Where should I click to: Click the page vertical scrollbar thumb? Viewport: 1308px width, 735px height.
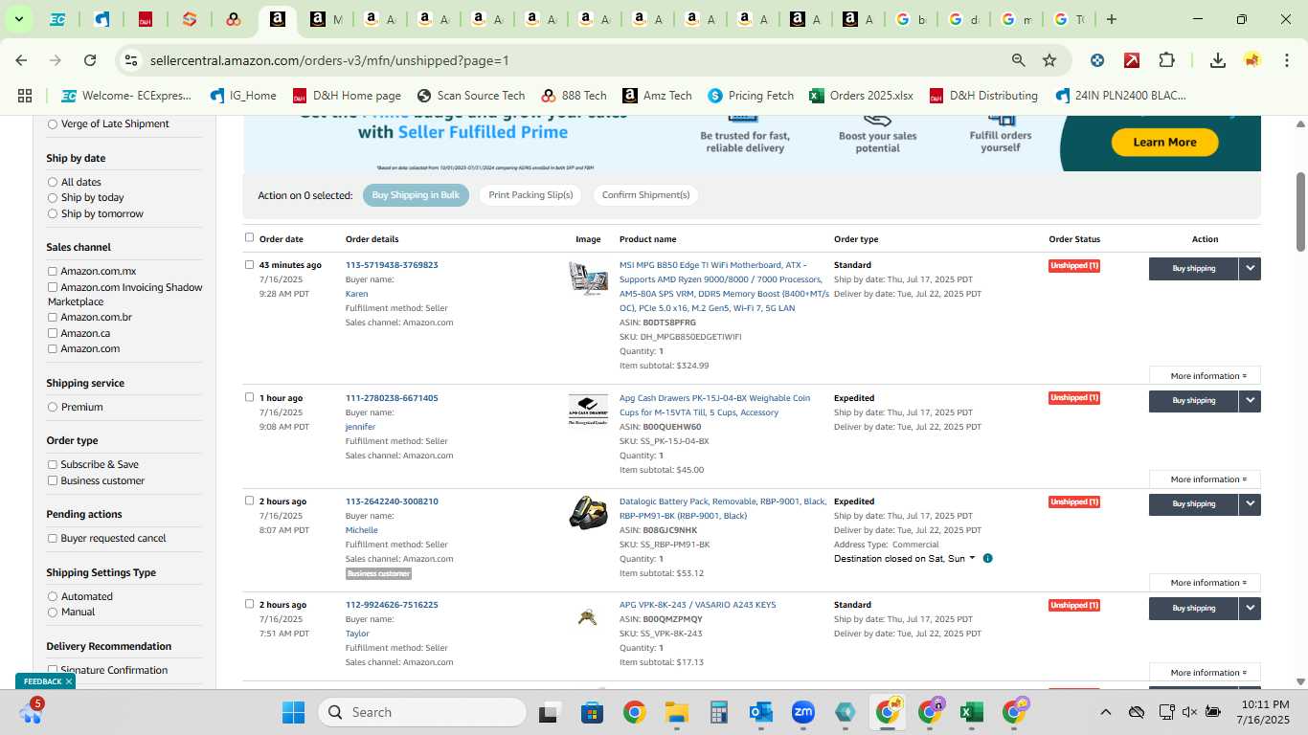click(x=1300, y=212)
